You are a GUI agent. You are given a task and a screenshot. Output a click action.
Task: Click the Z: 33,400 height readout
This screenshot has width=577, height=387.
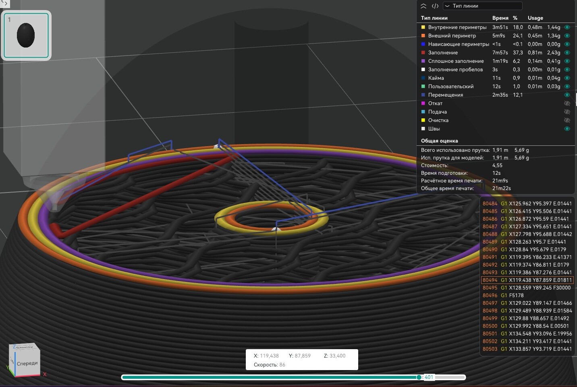(334, 356)
